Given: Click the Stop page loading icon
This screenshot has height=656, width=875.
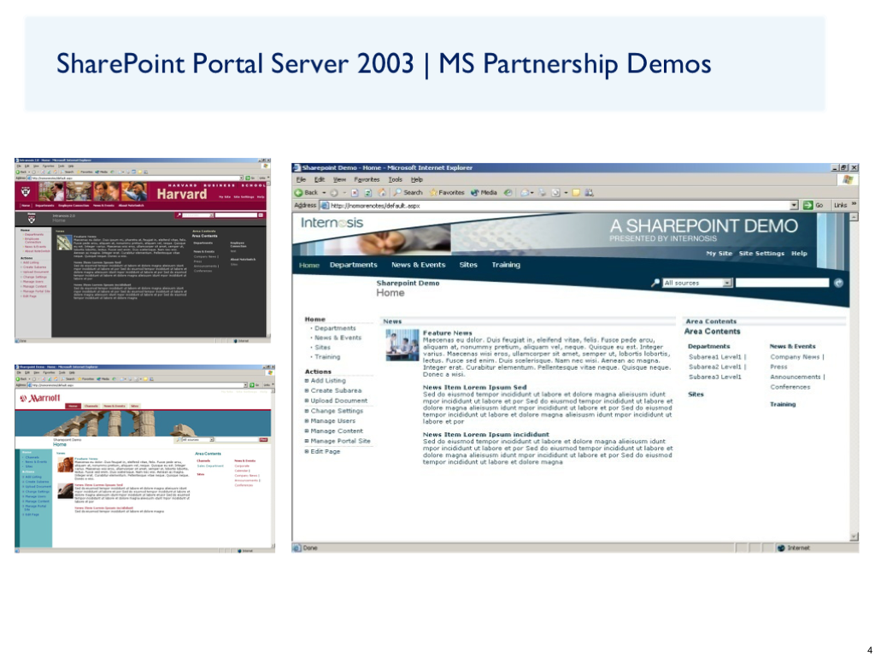Looking at the screenshot, I should click(x=355, y=192).
